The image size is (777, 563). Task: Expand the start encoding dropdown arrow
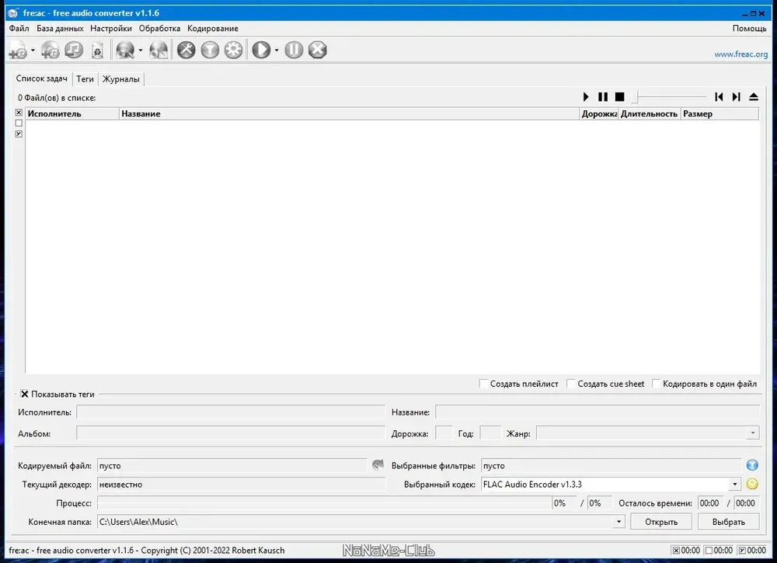coord(277,50)
